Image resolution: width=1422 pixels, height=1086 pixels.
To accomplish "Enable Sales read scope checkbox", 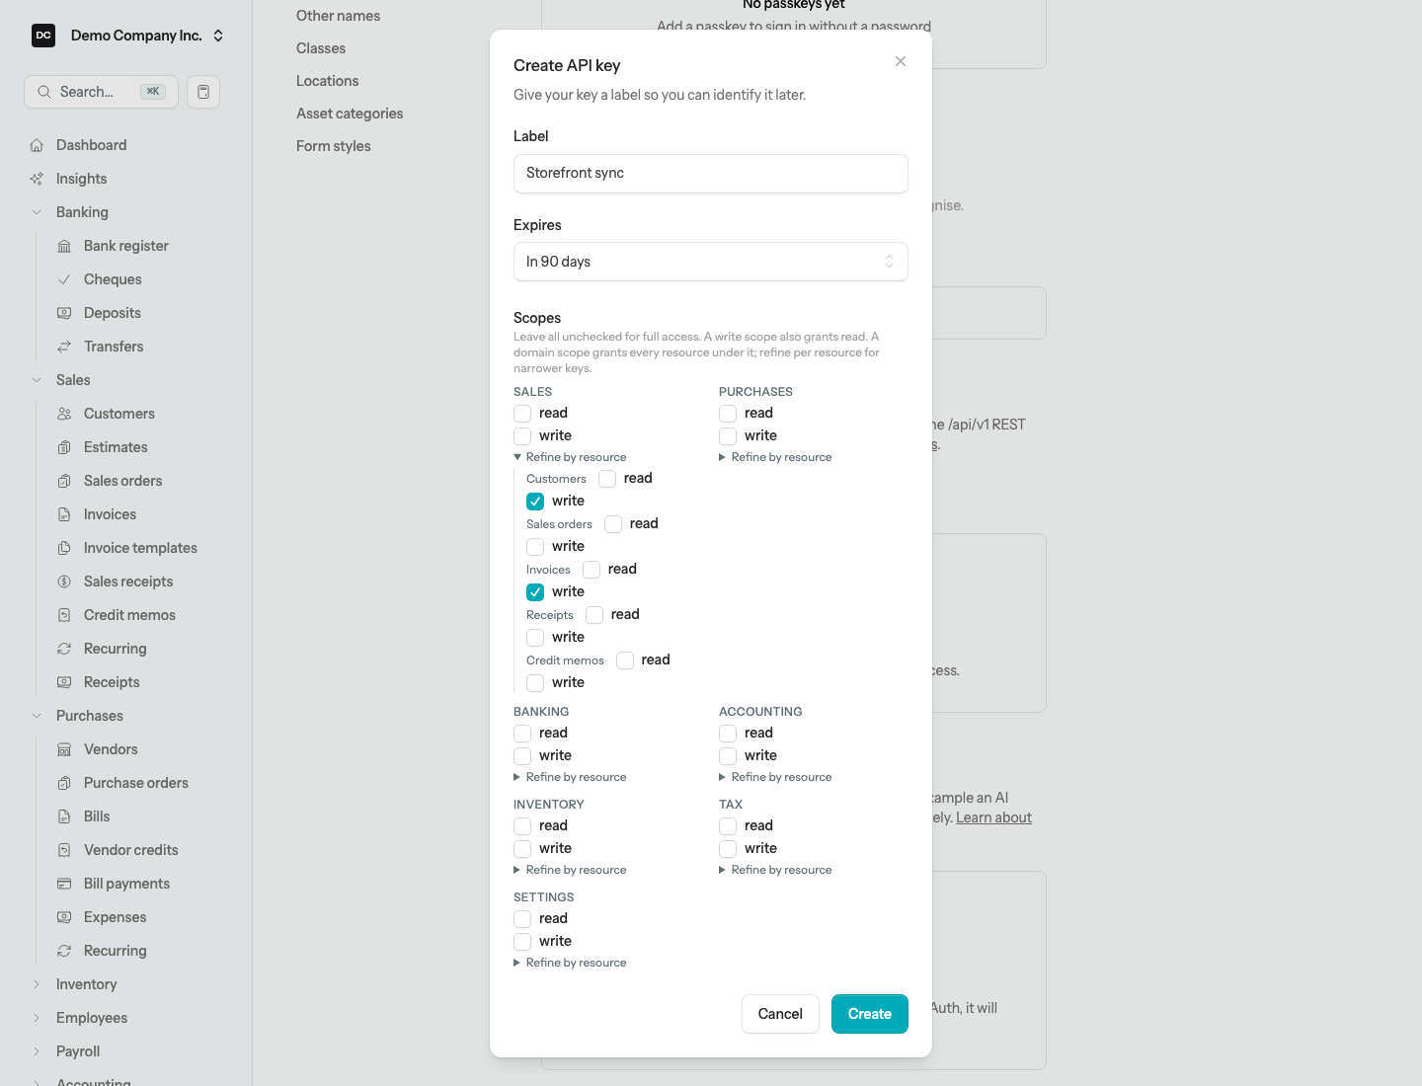I will click(522, 414).
